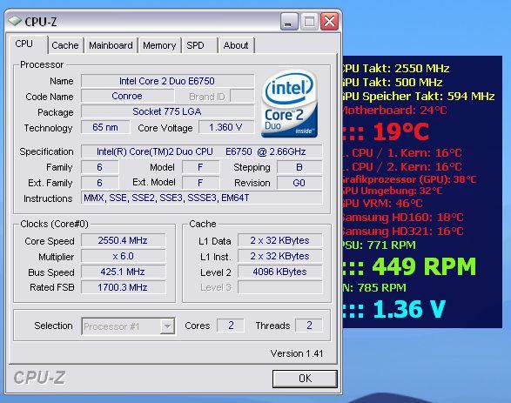Click the Code Name value Conroe
This screenshot has height=403, width=511.
click(127, 96)
